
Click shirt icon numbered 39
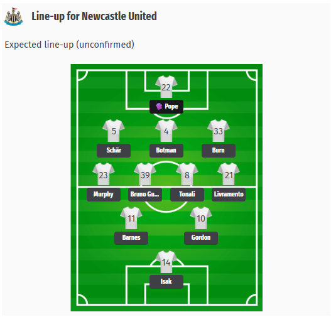(x=145, y=175)
